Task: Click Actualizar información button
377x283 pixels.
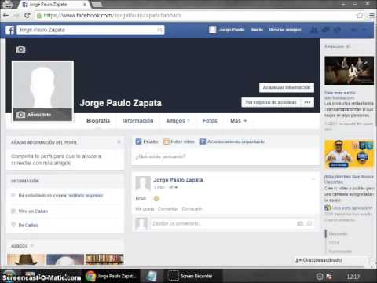Action: point(287,87)
